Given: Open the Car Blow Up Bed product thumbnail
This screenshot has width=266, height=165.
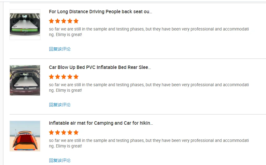Looking at the screenshot, I should pos(25,80).
